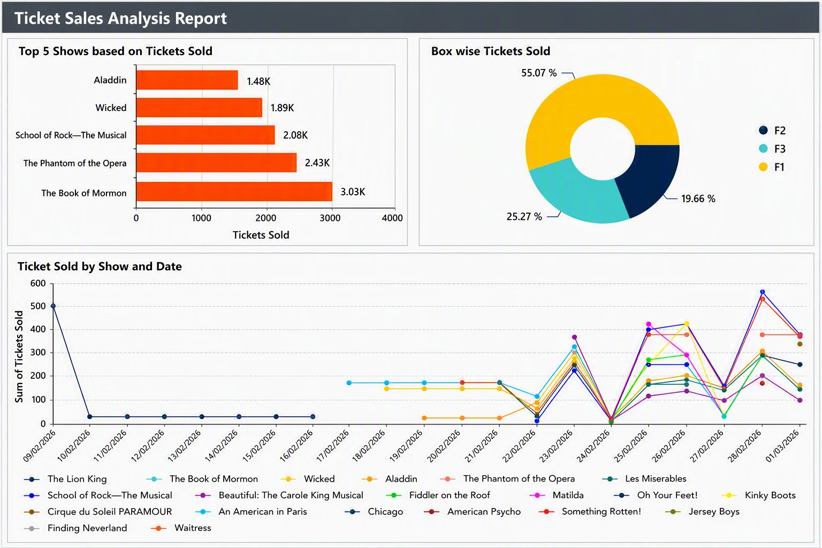This screenshot has width=822, height=548.
Task: Toggle The Book of Mormon legend item
Action: point(202,479)
